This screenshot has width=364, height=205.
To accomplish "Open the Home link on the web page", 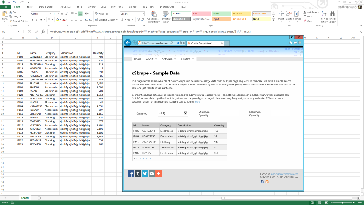I will pyautogui.click(x=137, y=59).
